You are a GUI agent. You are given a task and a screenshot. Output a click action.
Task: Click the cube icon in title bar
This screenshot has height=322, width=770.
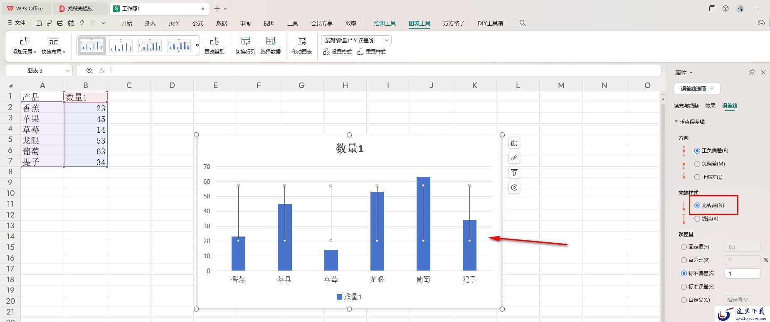[x=726, y=8]
